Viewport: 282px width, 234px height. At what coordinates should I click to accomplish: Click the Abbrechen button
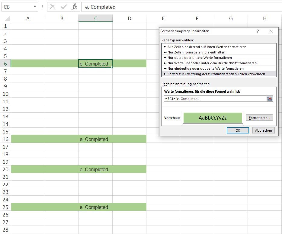[x=264, y=130]
